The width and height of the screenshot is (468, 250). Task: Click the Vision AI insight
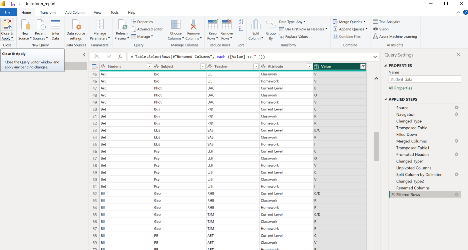[381, 29]
